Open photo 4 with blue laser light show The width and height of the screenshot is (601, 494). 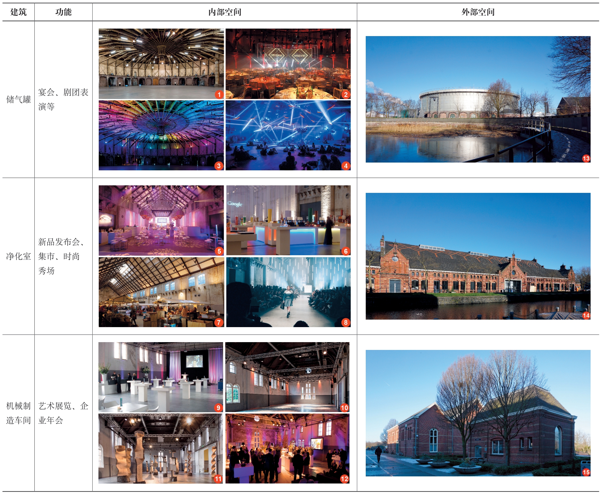tap(288, 135)
